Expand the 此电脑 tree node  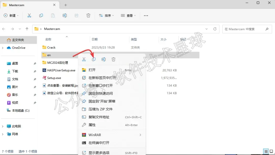point(3,126)
